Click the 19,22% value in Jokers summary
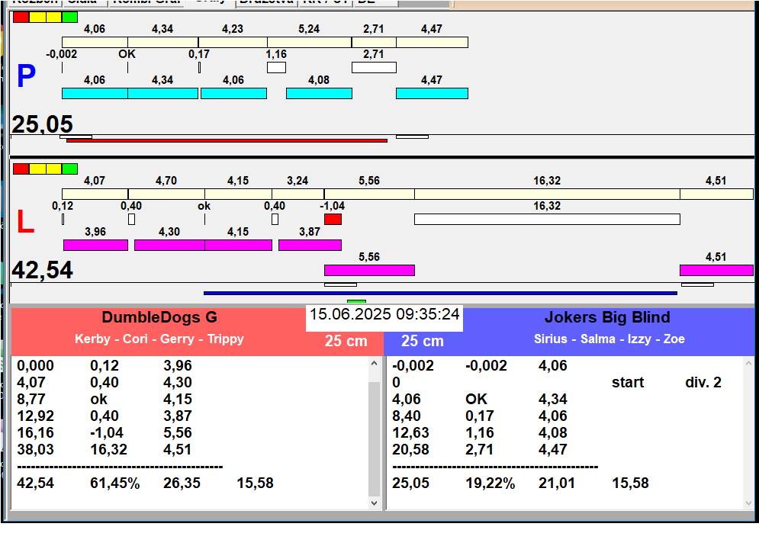The image size is (759, 546). (490, 483)
